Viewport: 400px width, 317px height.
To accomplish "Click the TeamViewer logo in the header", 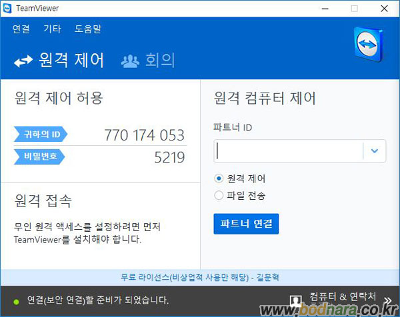I will click(369, 45).
